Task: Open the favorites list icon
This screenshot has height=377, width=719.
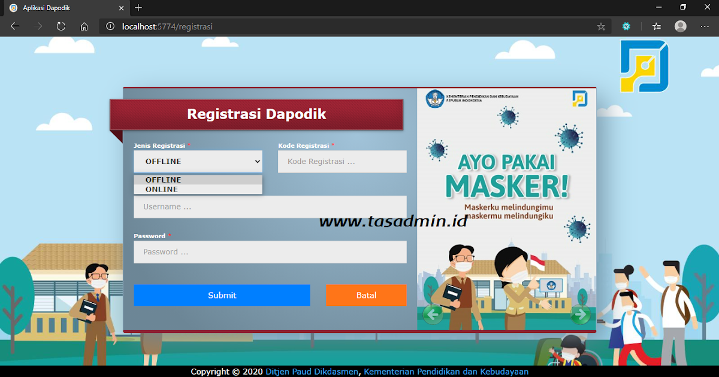Action: point(657,26)
